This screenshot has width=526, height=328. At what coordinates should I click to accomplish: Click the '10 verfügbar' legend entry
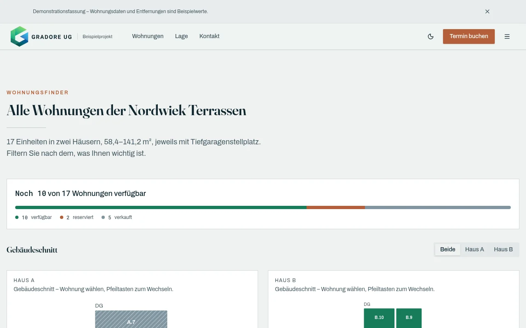pos(34,217)
